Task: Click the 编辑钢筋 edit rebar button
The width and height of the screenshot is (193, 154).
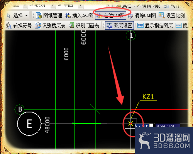Action: tap(147, 6)
